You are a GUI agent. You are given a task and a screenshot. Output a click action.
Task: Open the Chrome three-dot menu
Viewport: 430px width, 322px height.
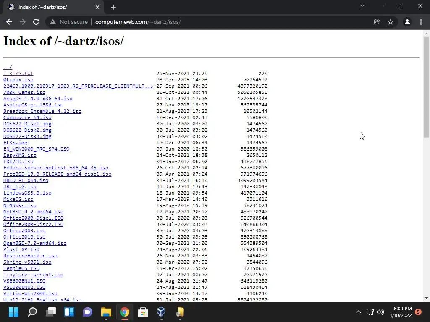point(421,22)
